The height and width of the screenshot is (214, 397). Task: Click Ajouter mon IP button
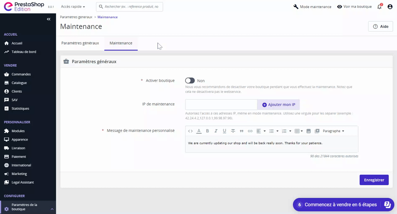(x=279, y=105)
